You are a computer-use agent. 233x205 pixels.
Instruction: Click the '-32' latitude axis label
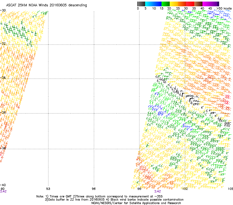(3, 44)
